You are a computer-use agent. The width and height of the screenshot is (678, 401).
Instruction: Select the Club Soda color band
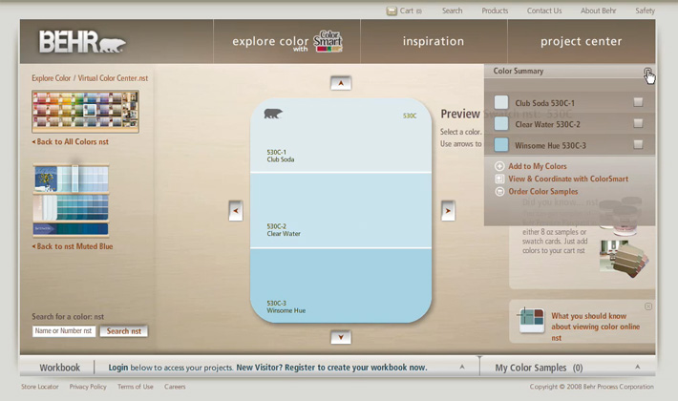click(341, 136)
